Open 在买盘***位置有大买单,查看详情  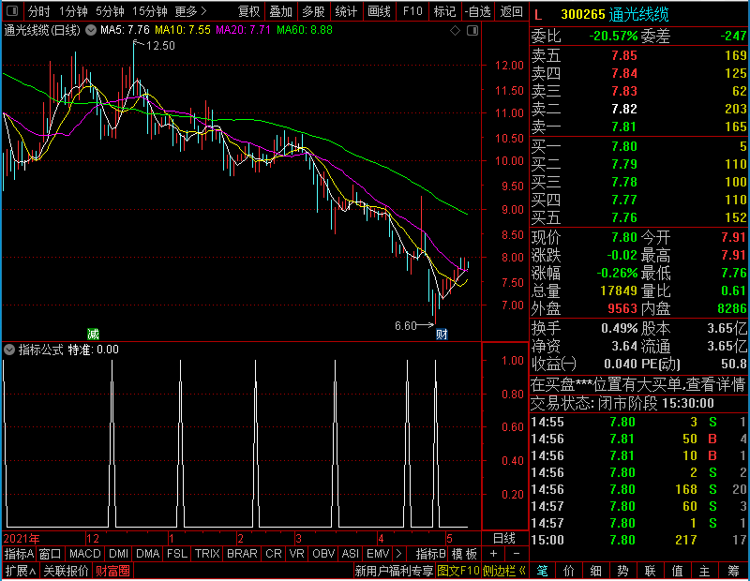click(638, 384)
